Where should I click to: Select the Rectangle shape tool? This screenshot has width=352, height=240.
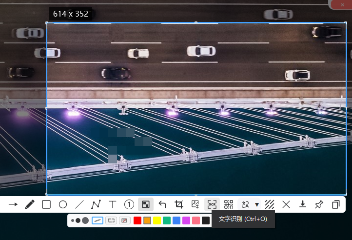[x=46, y=204]
